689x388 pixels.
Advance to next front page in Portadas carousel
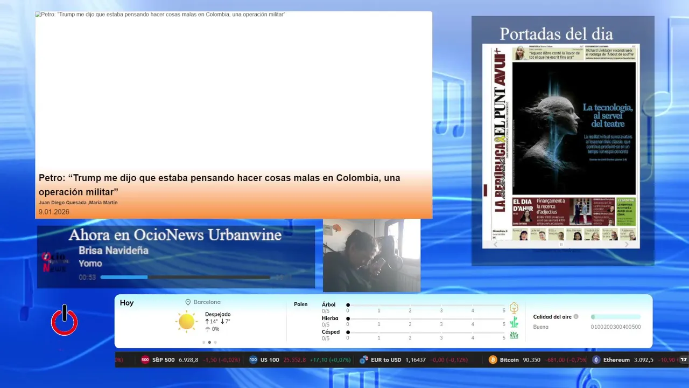pyautogui.click(x=627, y=244)
